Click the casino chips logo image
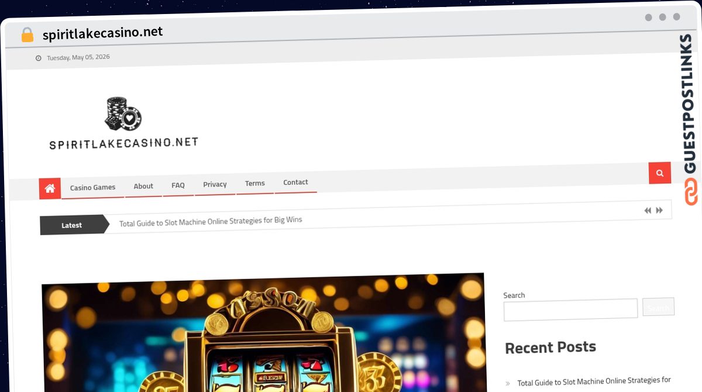 (123, 114)
